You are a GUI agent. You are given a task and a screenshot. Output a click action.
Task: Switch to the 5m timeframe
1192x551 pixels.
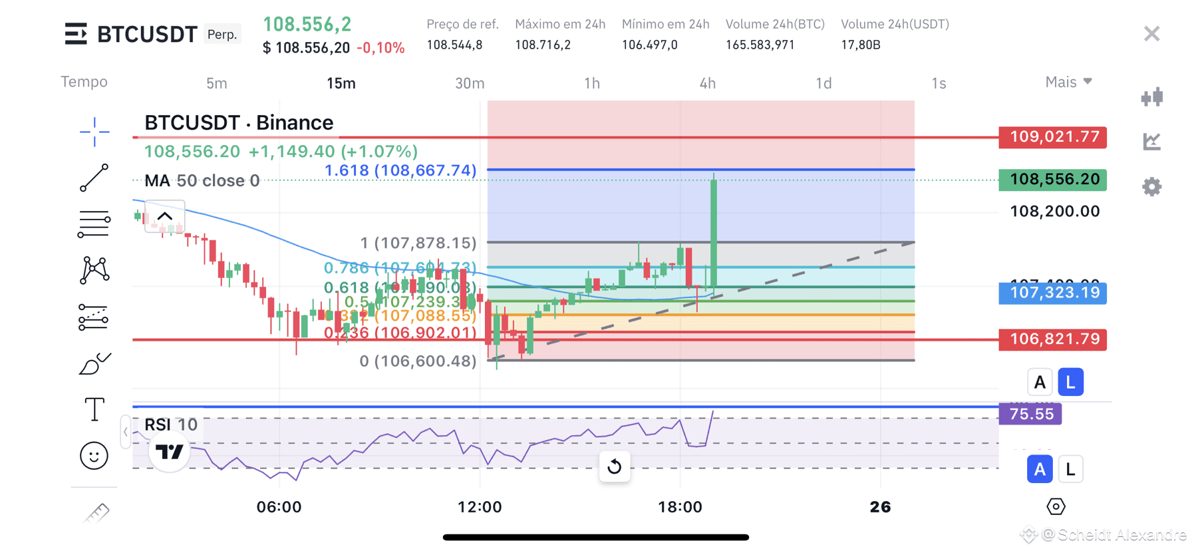click(217, 83)
